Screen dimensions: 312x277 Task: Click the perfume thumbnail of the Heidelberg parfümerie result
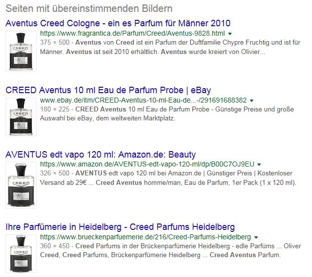21,254
